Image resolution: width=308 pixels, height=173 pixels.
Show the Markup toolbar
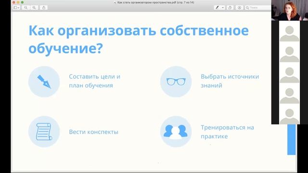click(239, 8)
